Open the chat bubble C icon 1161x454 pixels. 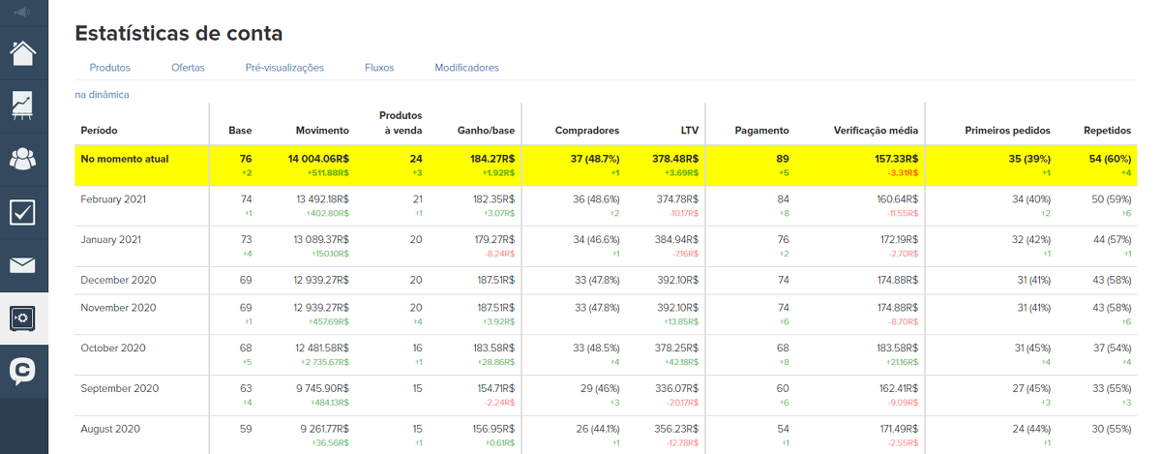click(23, 372)
